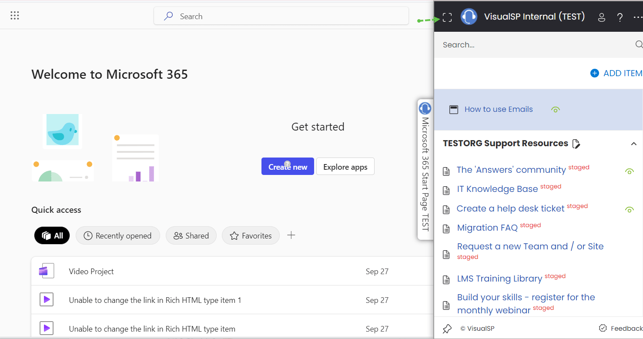Click the © VisualSP footer text
This screenshot has height=339, width=643.
coord(477,329)
